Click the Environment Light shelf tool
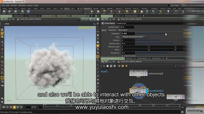This screenshot has width=204, height=114. pyautogui.click(x=135, y=12)
